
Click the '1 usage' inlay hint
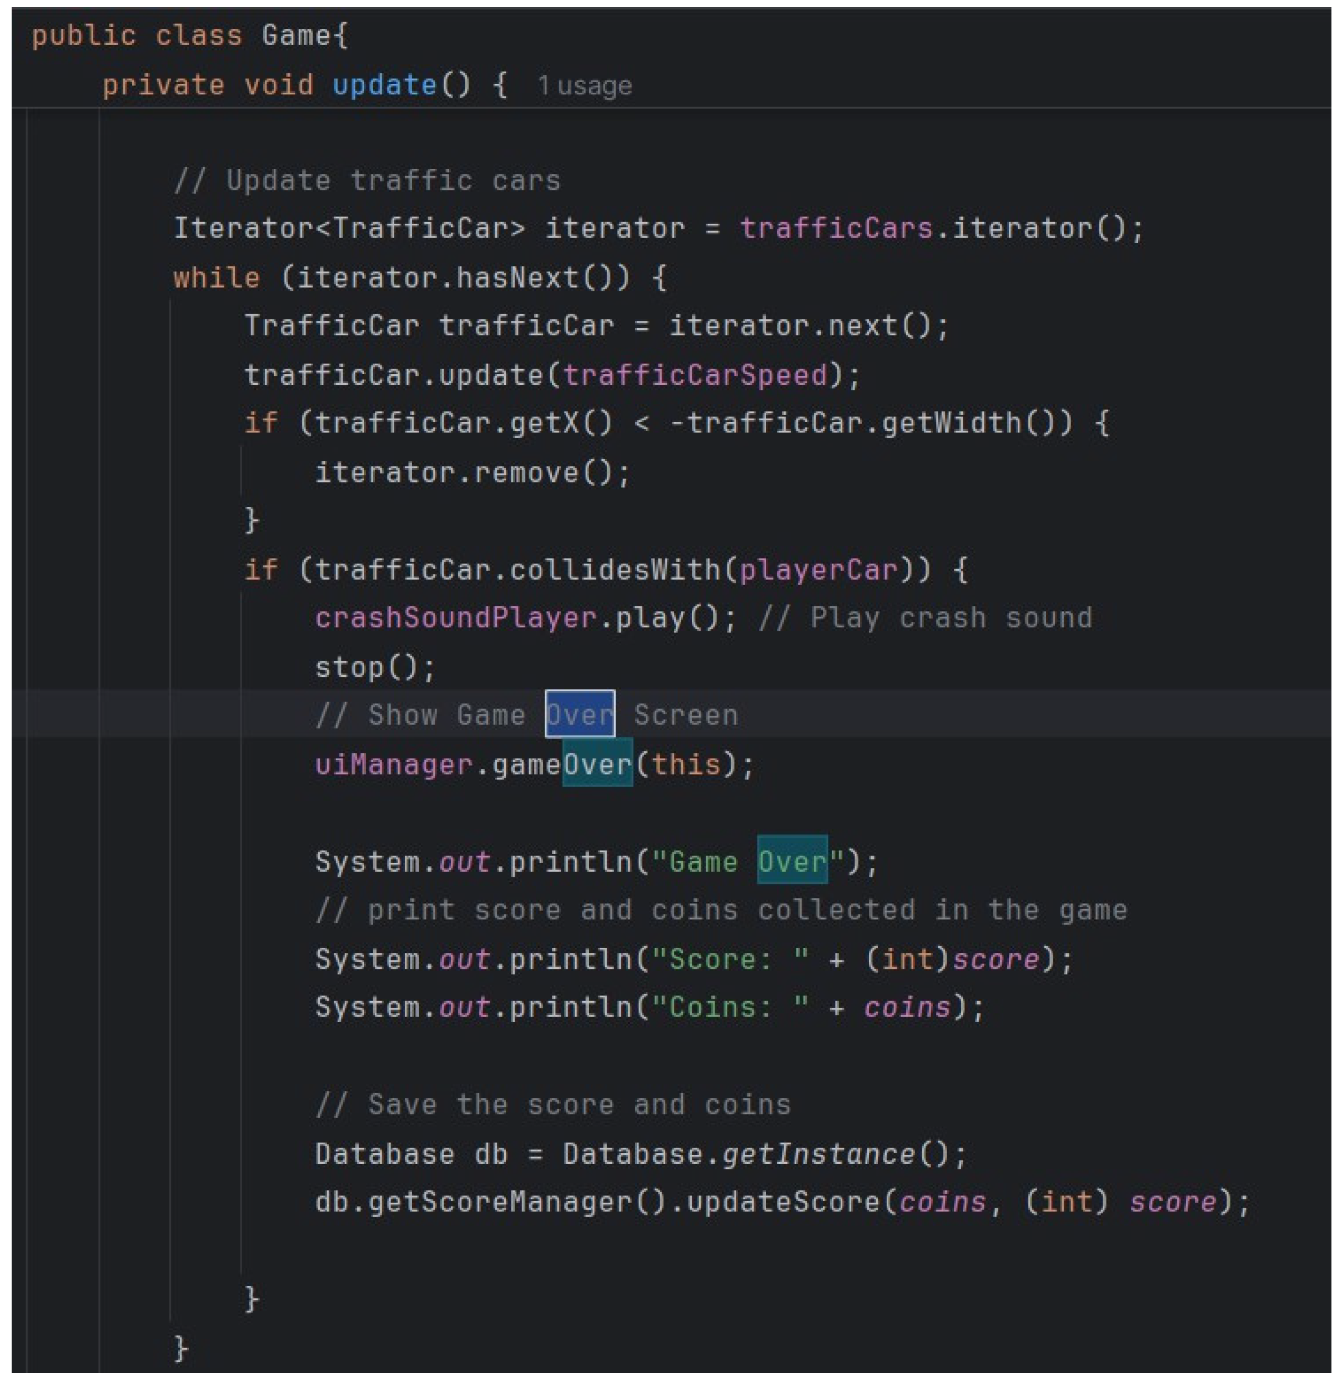pyautogui.click(x=584, y=86)
